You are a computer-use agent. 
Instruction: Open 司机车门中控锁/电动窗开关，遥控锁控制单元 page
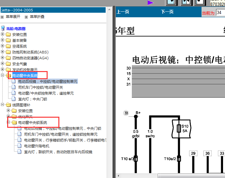tap(61, 134)
